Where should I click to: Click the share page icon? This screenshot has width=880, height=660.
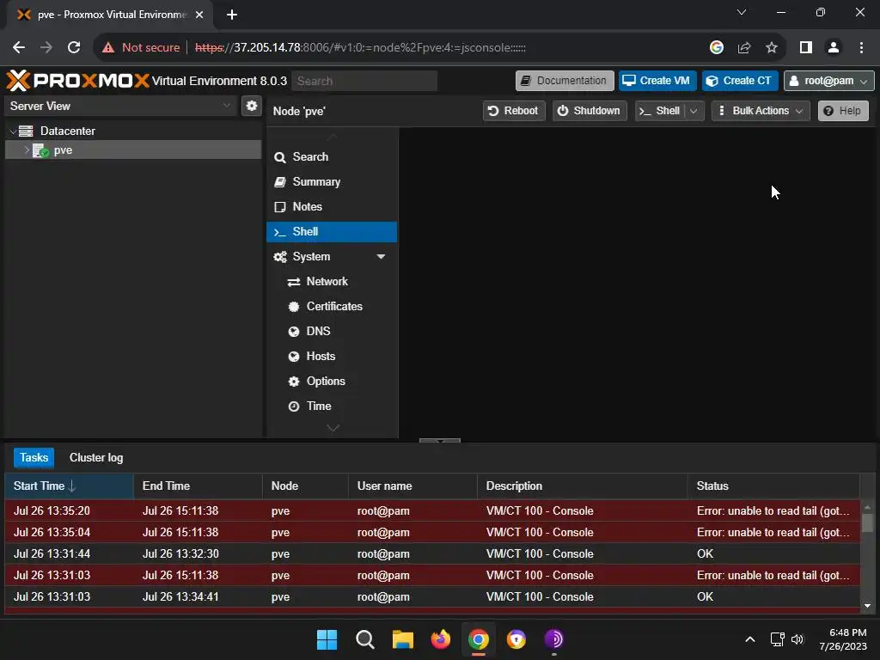point(744,48)
